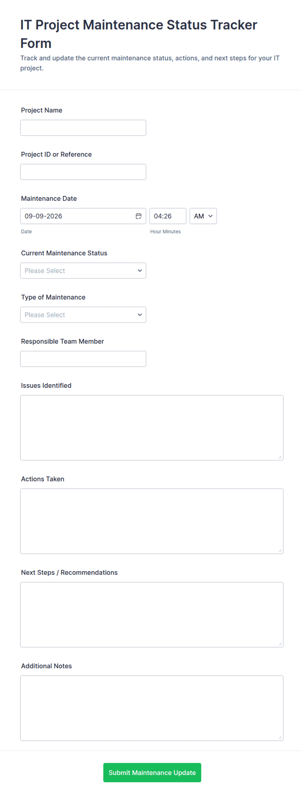Expand the Current Maintenance Status dropdown
This screenshot has width=301, height=798.
tap(83, 271)
